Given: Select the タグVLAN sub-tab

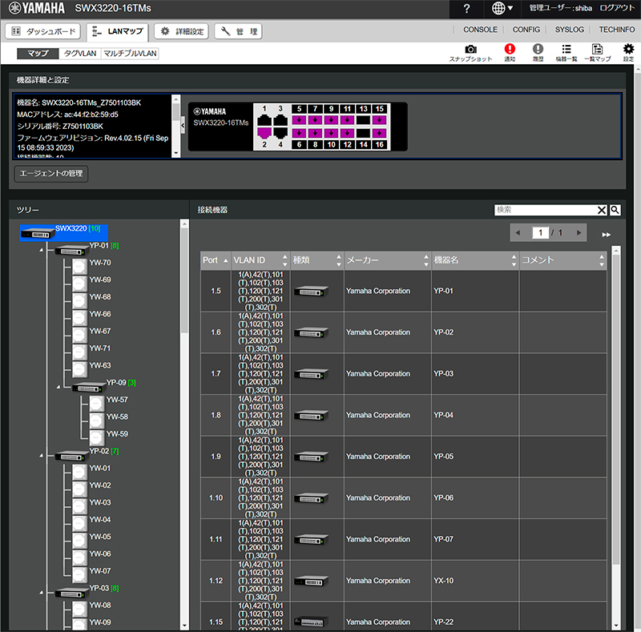Looking at the screenshot, I should coord(80,54).
